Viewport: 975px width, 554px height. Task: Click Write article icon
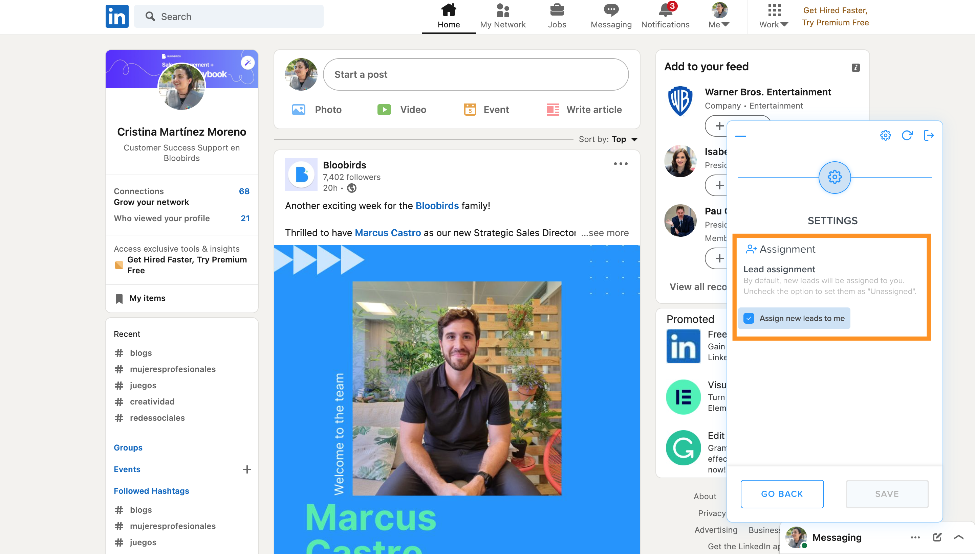click(x=552, y=110)
